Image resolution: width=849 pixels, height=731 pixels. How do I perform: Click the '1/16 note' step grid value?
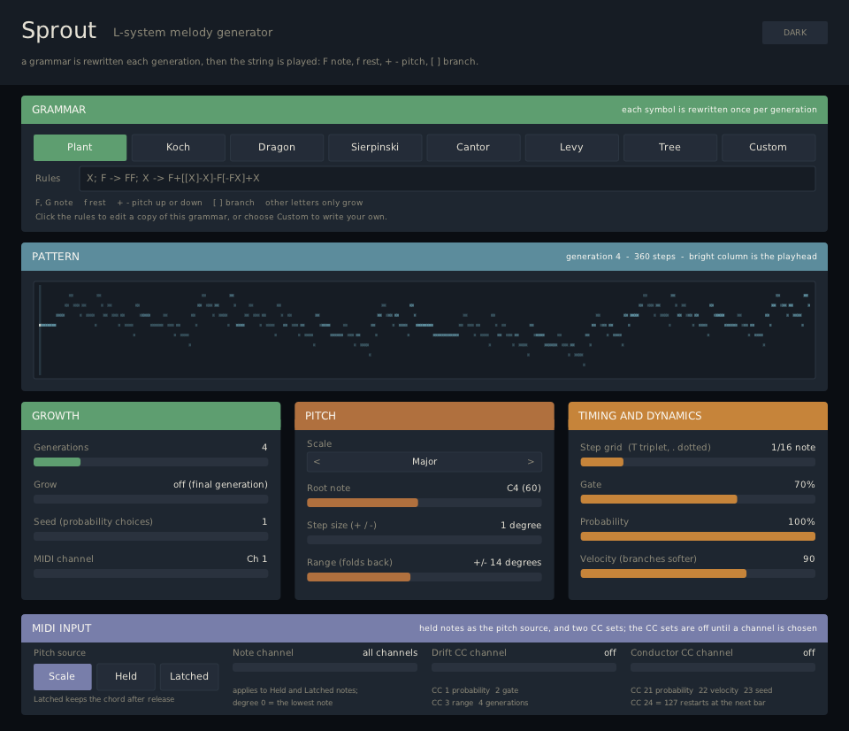tap(793, 448)
